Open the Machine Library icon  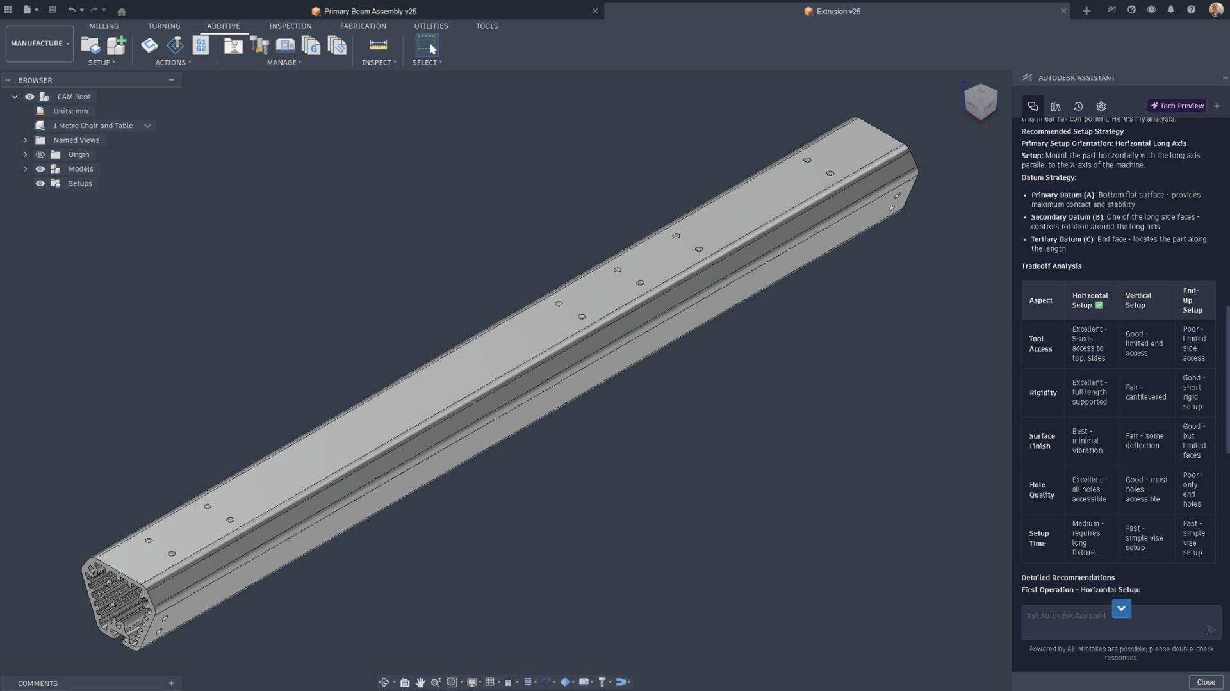285,45
